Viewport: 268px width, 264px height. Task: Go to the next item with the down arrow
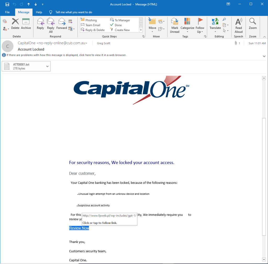click(x=36, y=4)
